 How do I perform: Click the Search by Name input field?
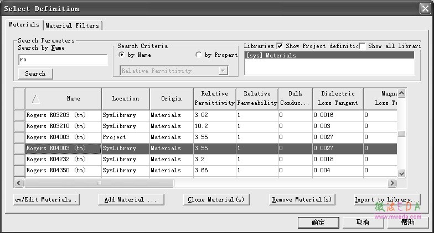(x=63, y=60)
